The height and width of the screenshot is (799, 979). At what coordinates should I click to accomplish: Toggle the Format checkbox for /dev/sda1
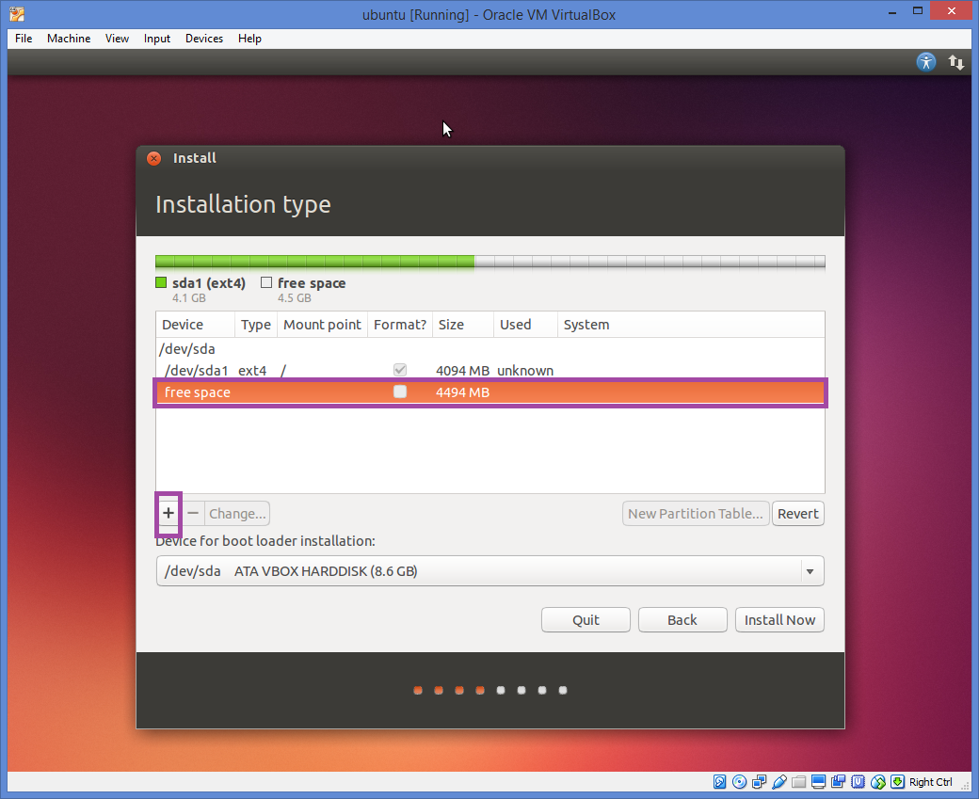tap(400, 370)
